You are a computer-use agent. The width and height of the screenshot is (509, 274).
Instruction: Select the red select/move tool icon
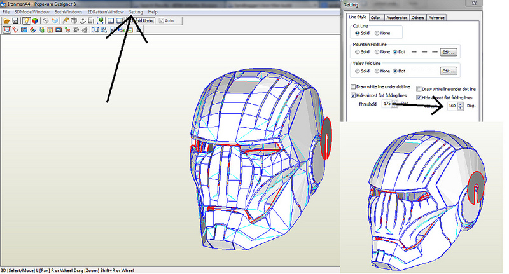coord(6,30)
